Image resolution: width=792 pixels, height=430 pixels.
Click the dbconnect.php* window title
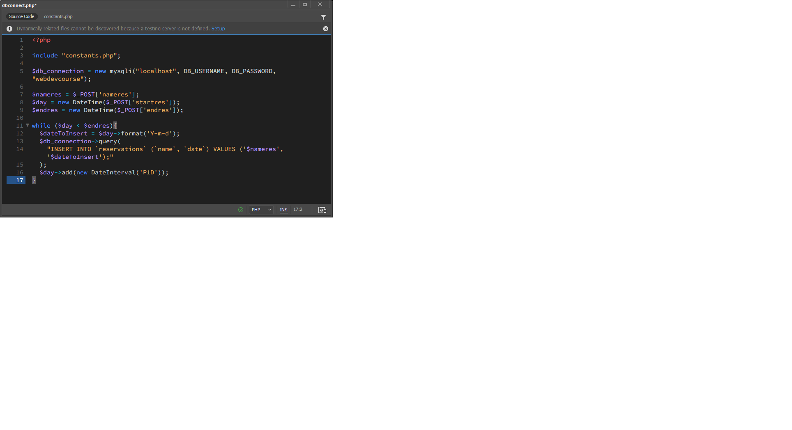(19, 5)
